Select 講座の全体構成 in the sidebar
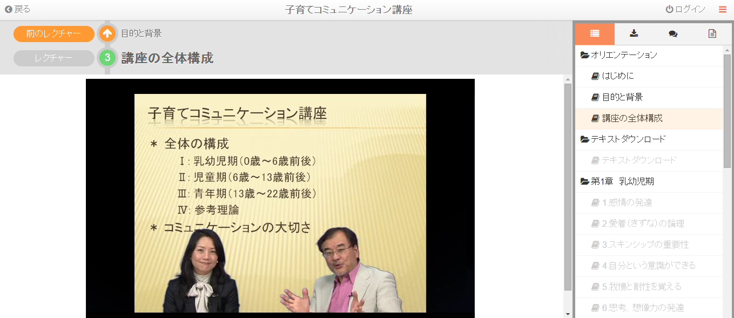Viewport: 734px width, 318px height. click(649, 118)
